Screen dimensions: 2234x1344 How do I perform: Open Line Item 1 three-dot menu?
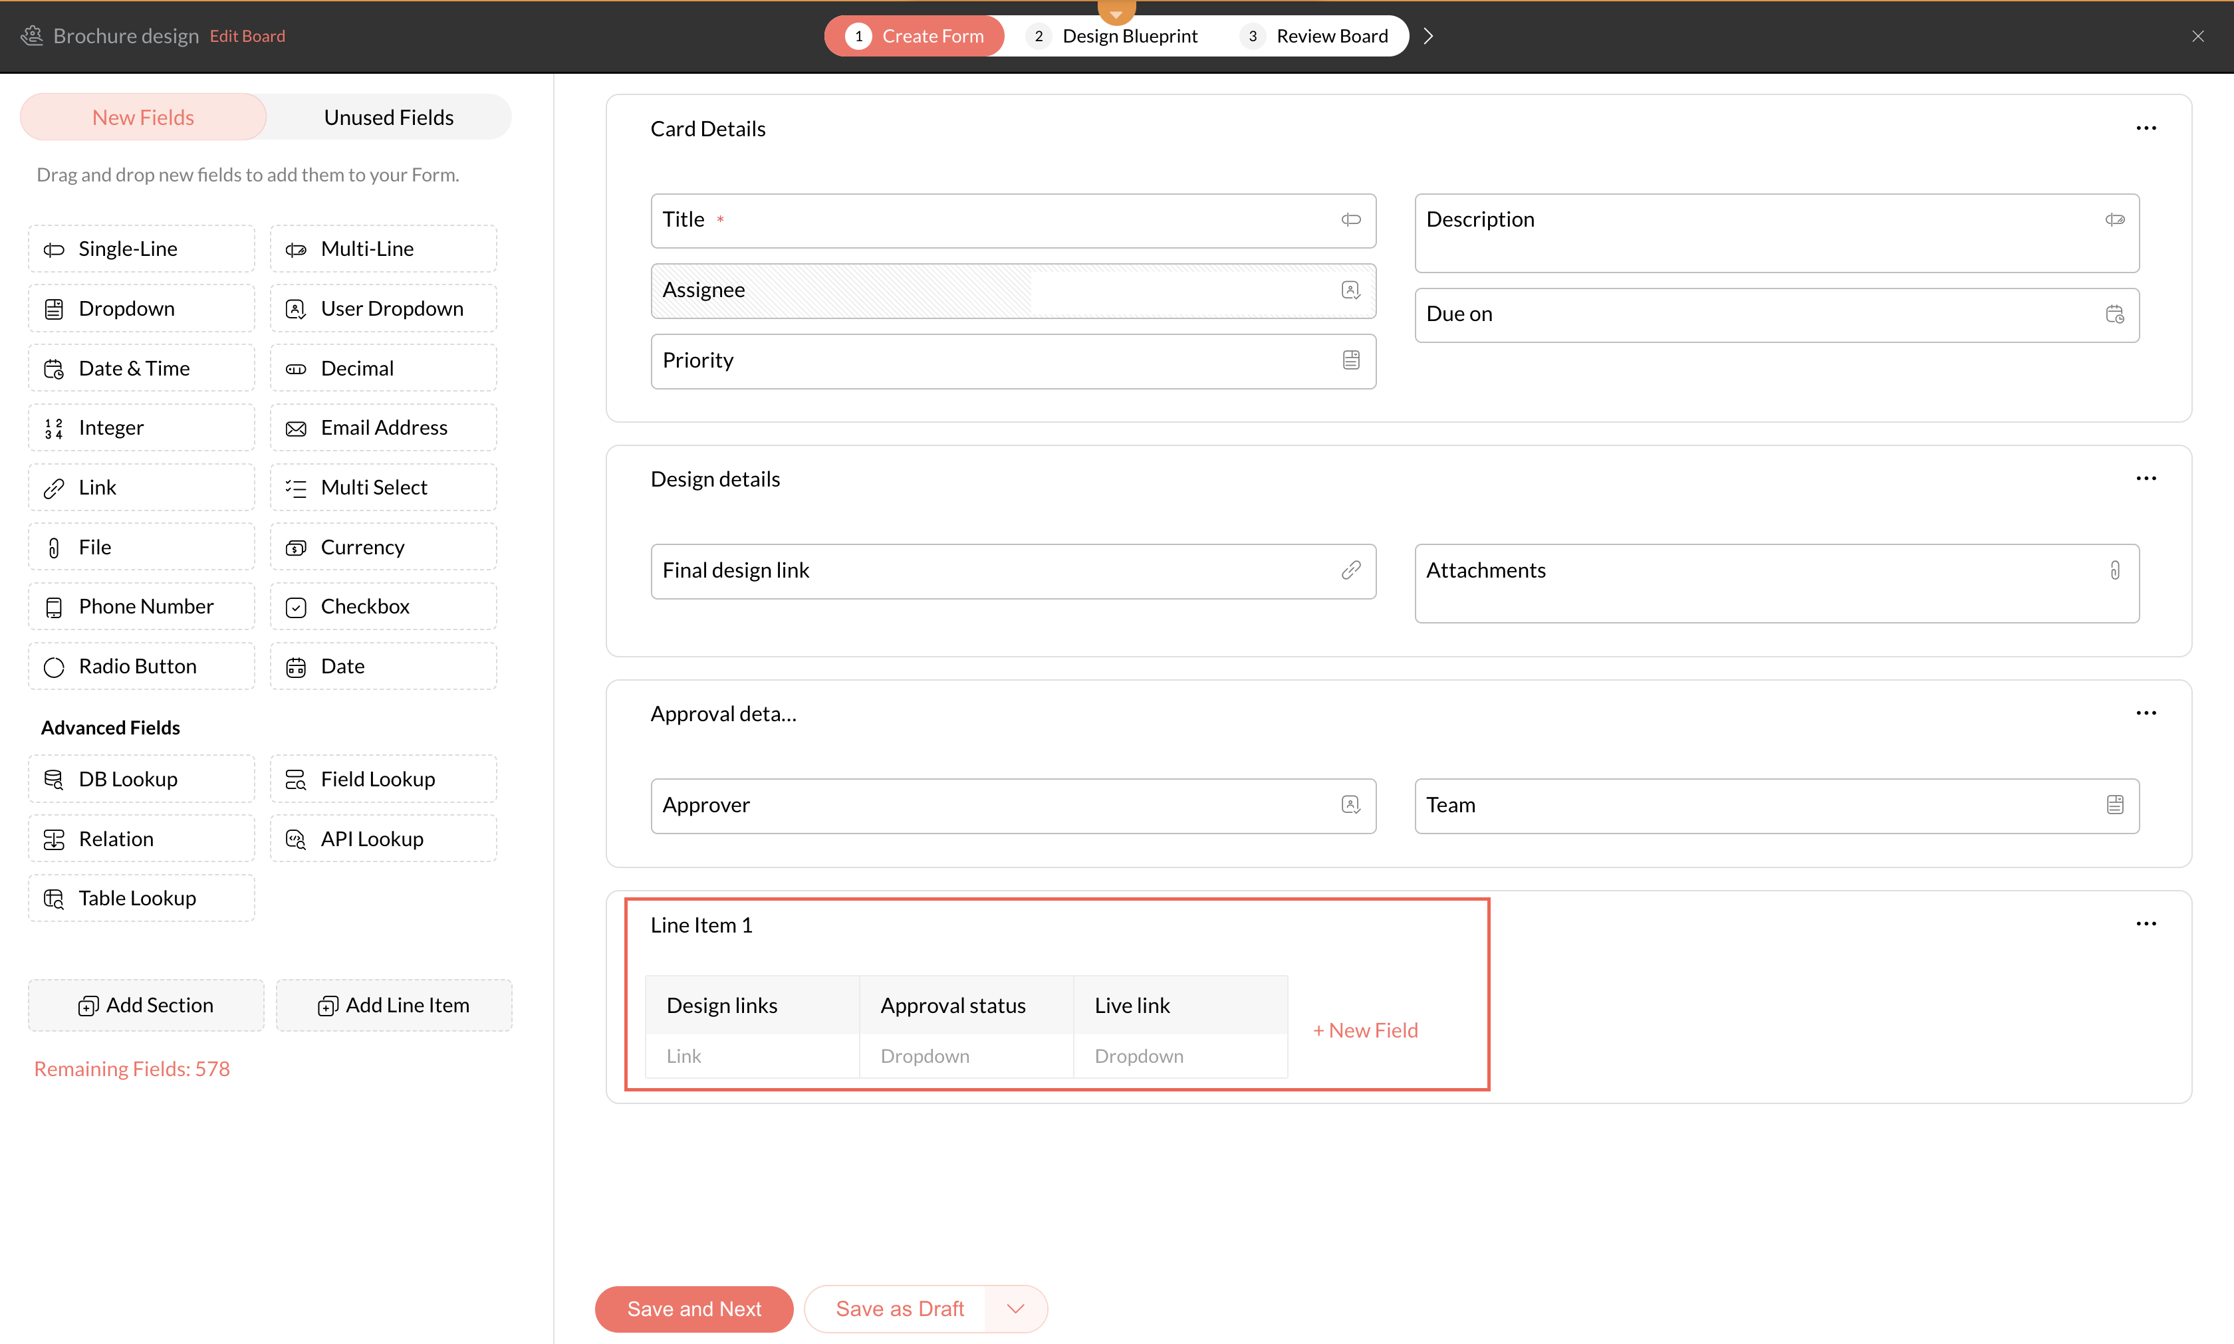[2145, 924]
